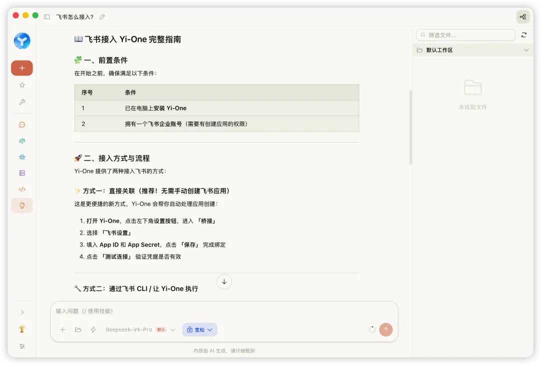Open the 宽松 permission mode dropdown
541x365 pixels.
200,330
